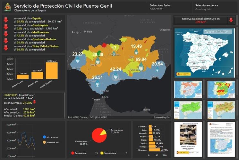Toggle 'Se mantiene' pie chart legend item
239x160 pixels.
(102, 153)
